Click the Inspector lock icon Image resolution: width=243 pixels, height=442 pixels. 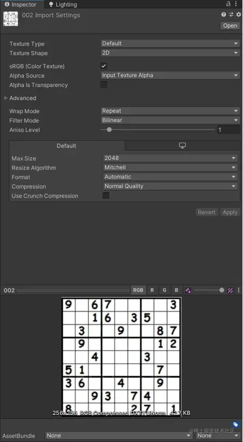(228, 4)
